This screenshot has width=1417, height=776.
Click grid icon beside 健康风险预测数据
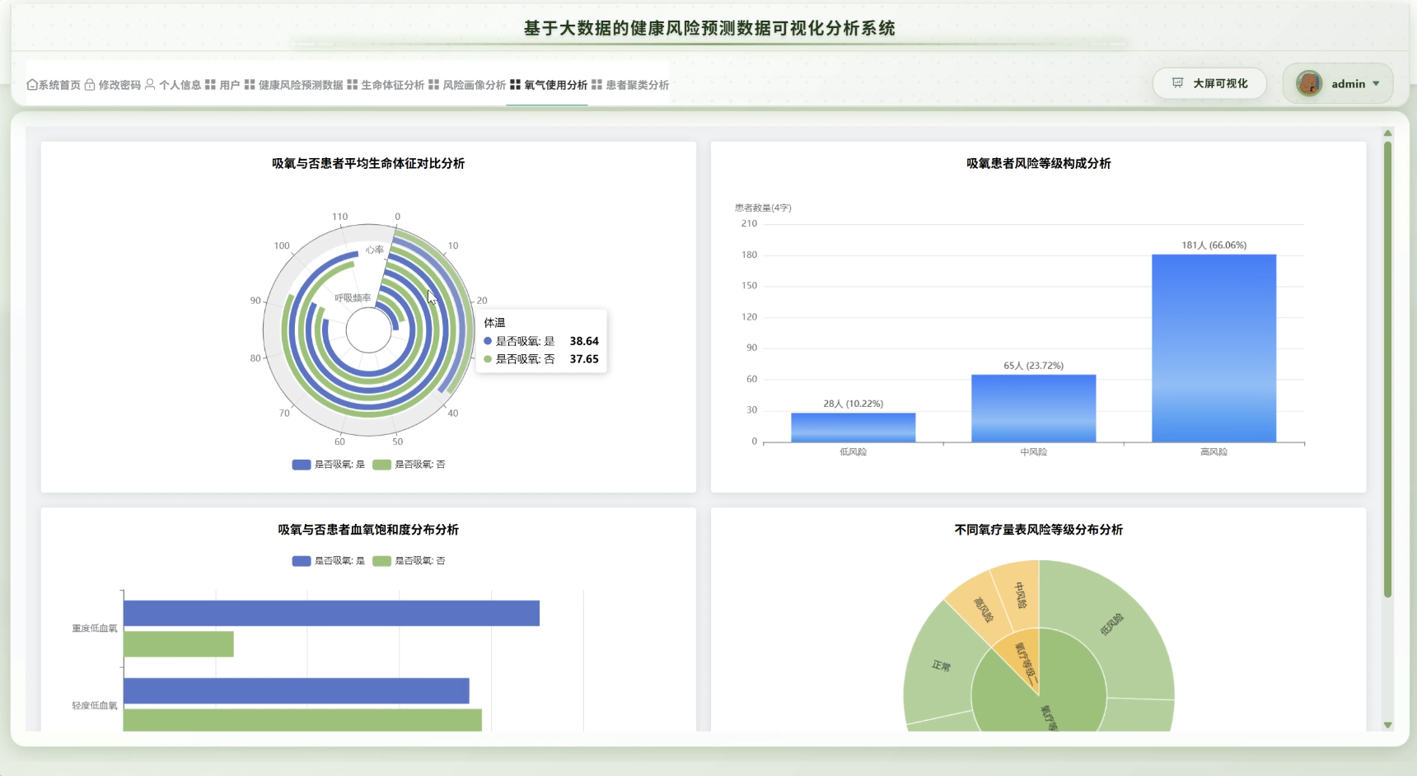tap(250, 85)
